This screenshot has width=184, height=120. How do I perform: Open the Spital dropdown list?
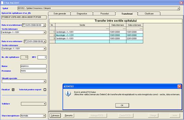tap(178, 8)
